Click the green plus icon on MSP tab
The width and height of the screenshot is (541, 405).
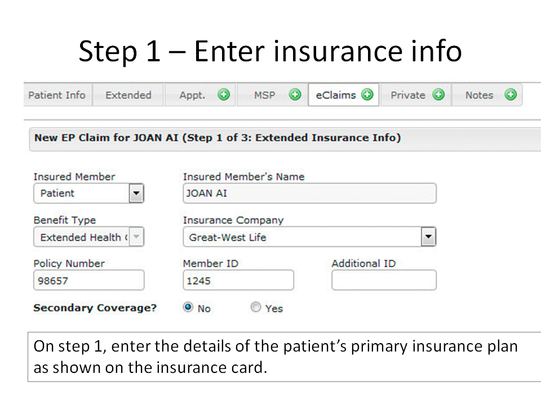(x=295, y=95)
